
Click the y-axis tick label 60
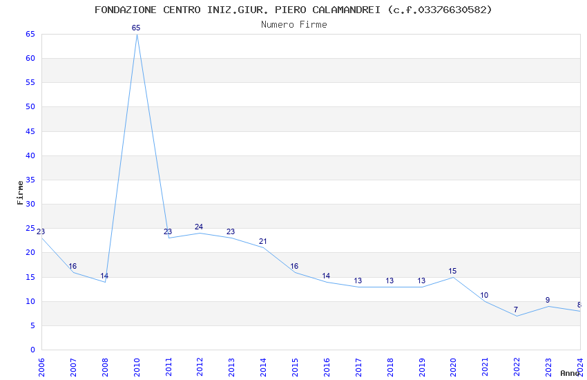click(30, 58)
